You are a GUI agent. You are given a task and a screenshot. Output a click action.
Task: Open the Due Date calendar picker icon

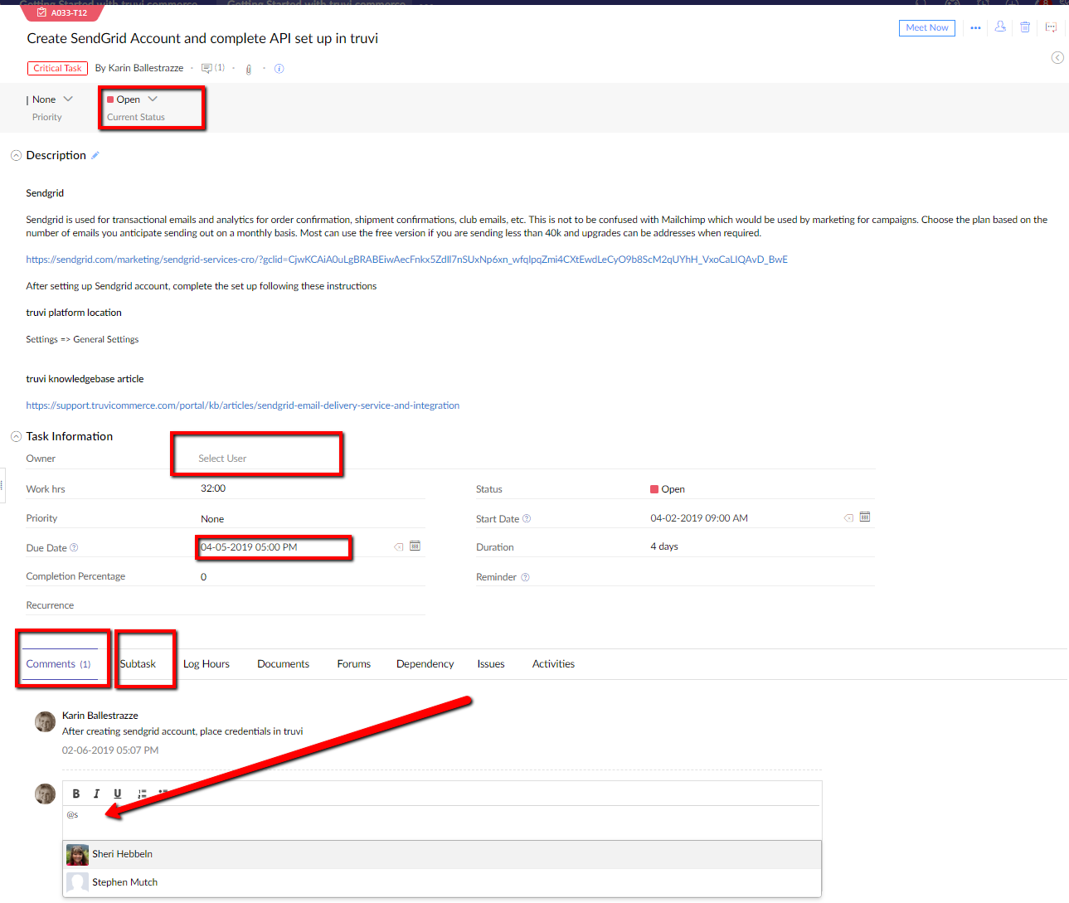pos(415,546)
